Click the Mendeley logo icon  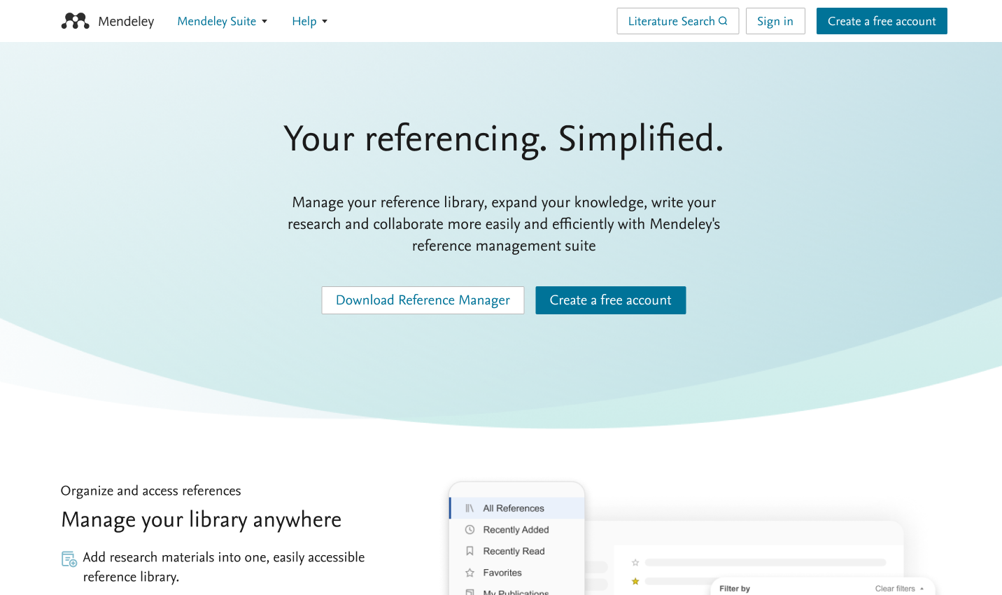(x=75, y=21)
